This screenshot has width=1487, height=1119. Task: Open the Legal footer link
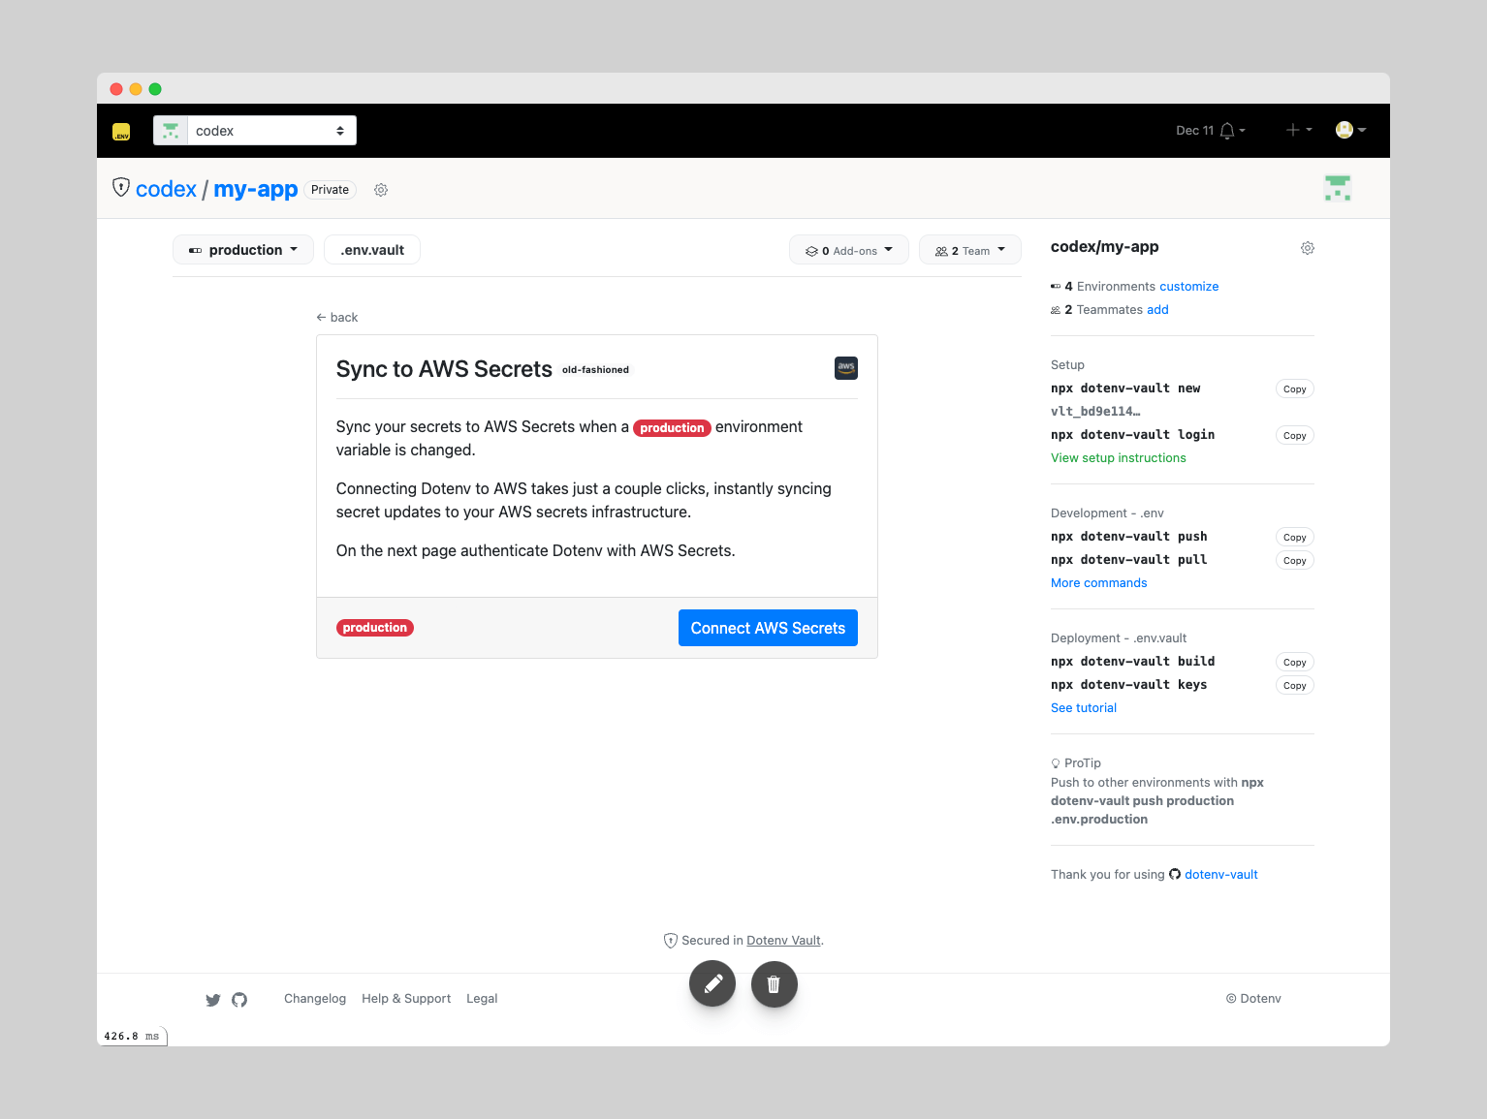[482, 998]
